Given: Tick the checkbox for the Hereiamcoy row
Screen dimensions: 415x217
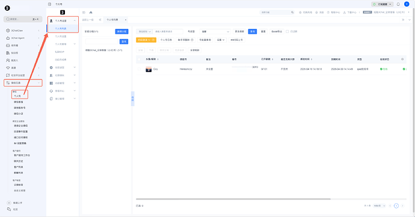Looking at the screenshot, I should pyautogui.click(x=139, y=69).
